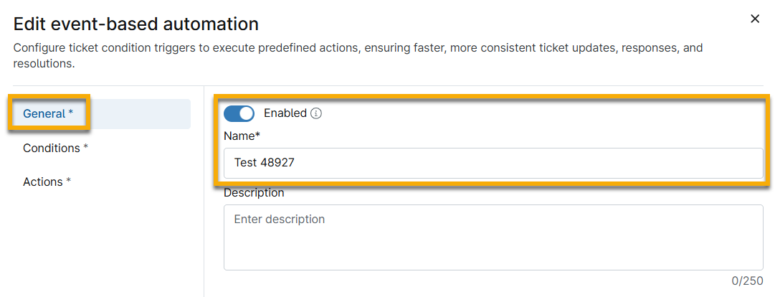Close the Edit event-based automation dialog

pyautogui.click(x=754, y=19)
